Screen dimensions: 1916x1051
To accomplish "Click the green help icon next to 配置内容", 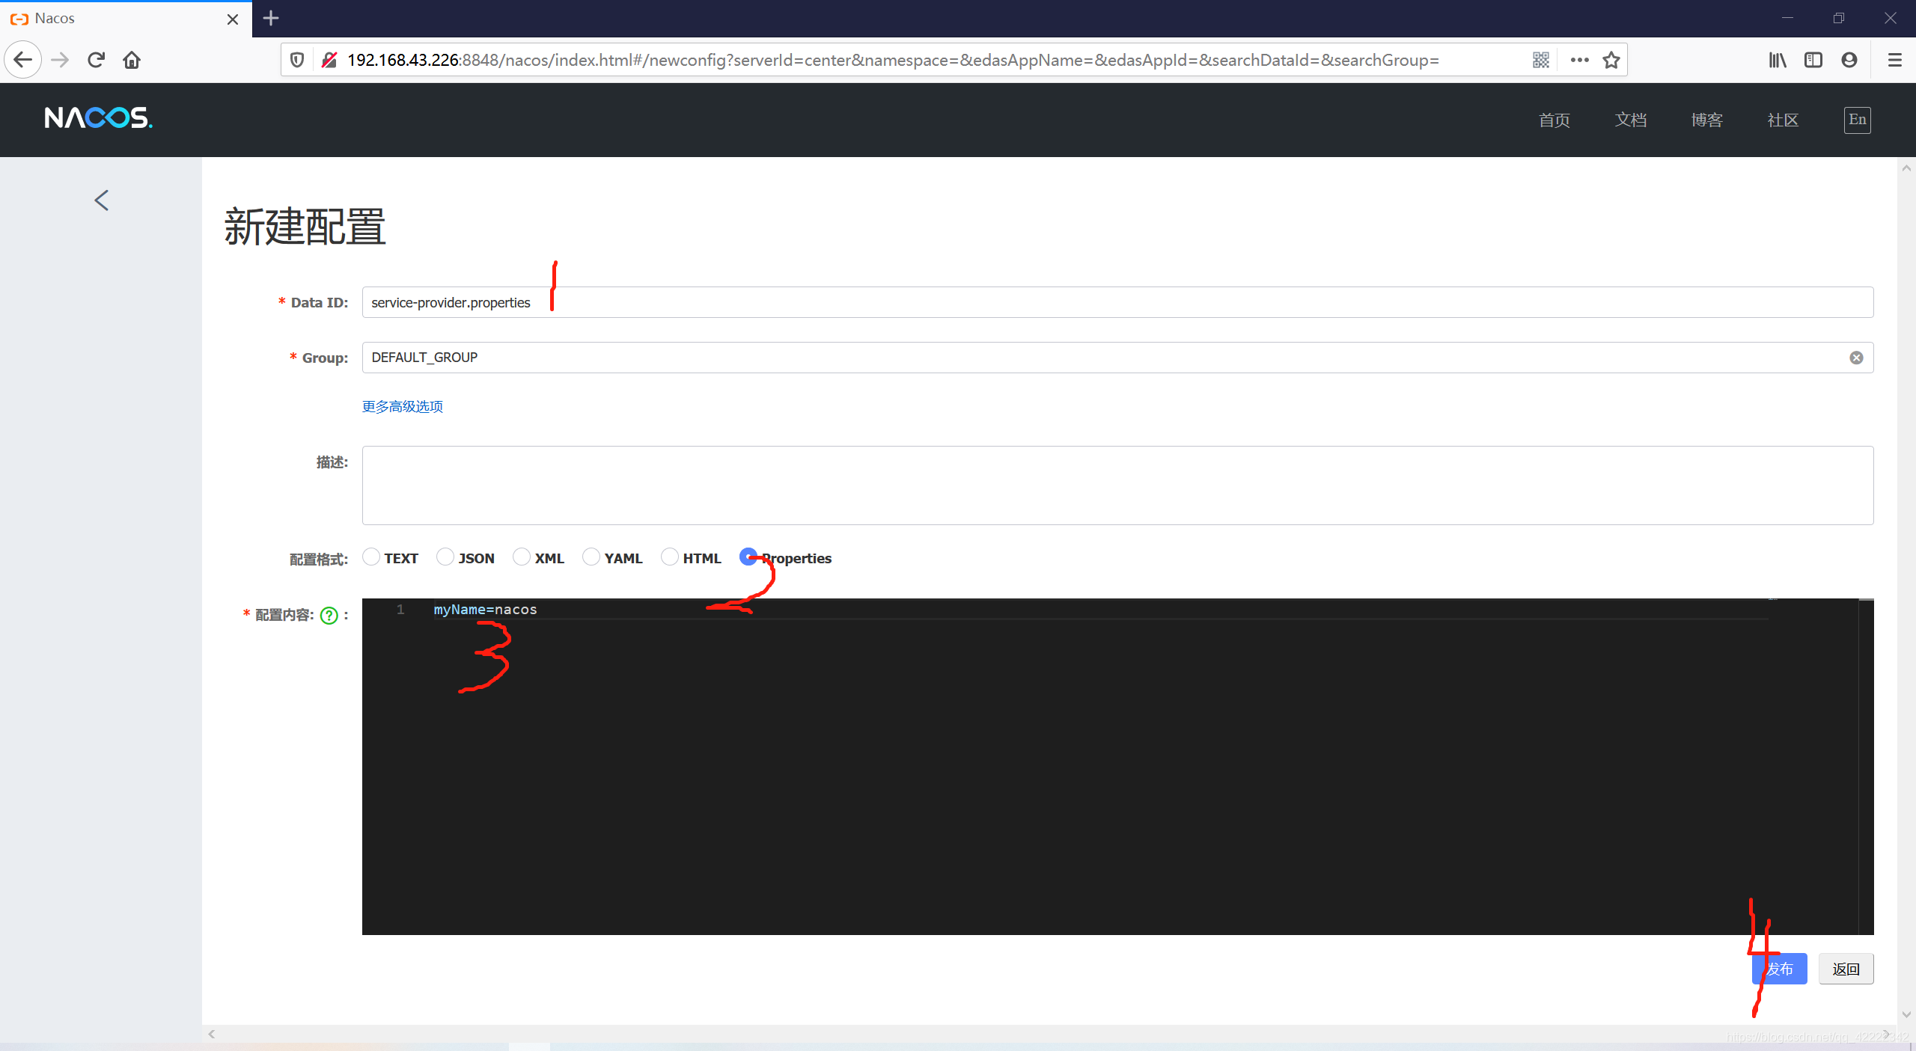I will pos(329,615).
